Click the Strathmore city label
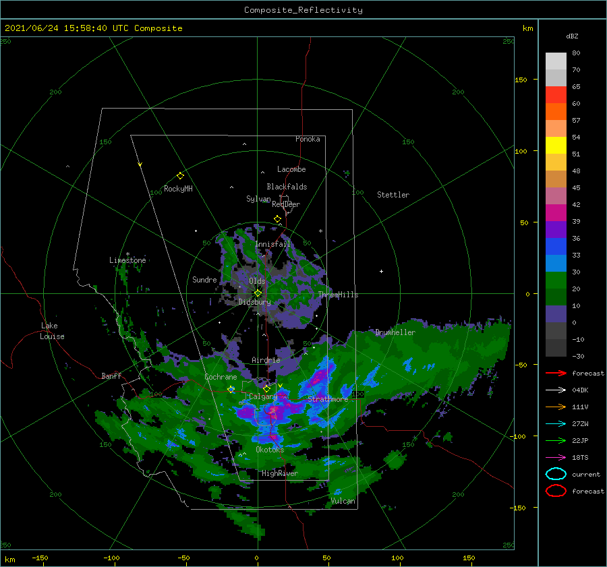The height and width of the screenshot is (567, 607). [x=328, y=399]
